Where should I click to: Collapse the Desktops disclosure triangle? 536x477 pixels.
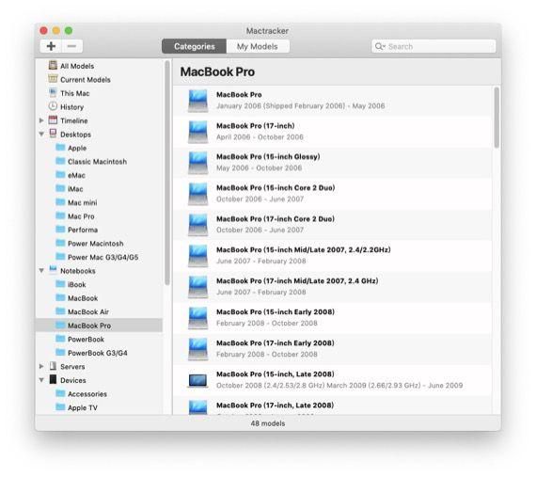(41, 134)
